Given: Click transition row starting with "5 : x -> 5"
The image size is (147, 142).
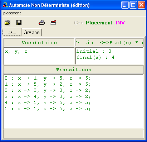Looking at the screenshot, I should (48, 109).
